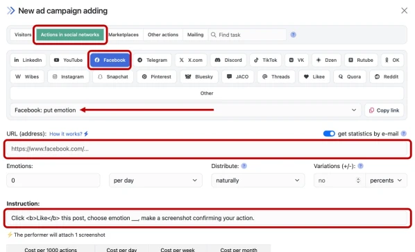Select the Threads network button
The image size is (415, 252).
(x=276, y=77)
